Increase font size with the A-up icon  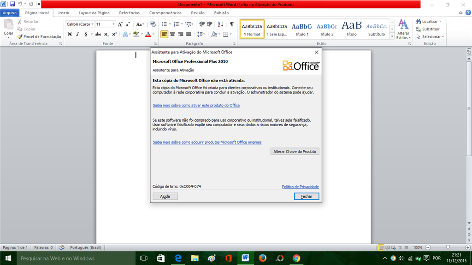(120, 24)
